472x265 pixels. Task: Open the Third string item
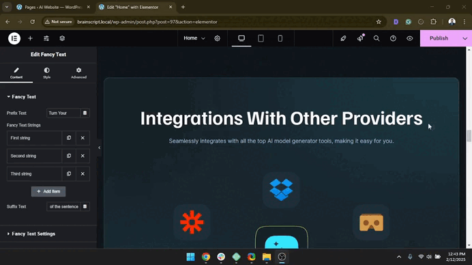pos(34,174)
